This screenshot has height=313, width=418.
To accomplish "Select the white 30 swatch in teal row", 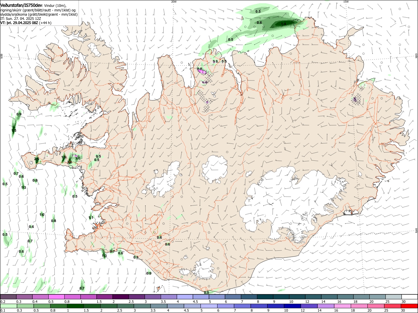I will [x=410, y=297].
